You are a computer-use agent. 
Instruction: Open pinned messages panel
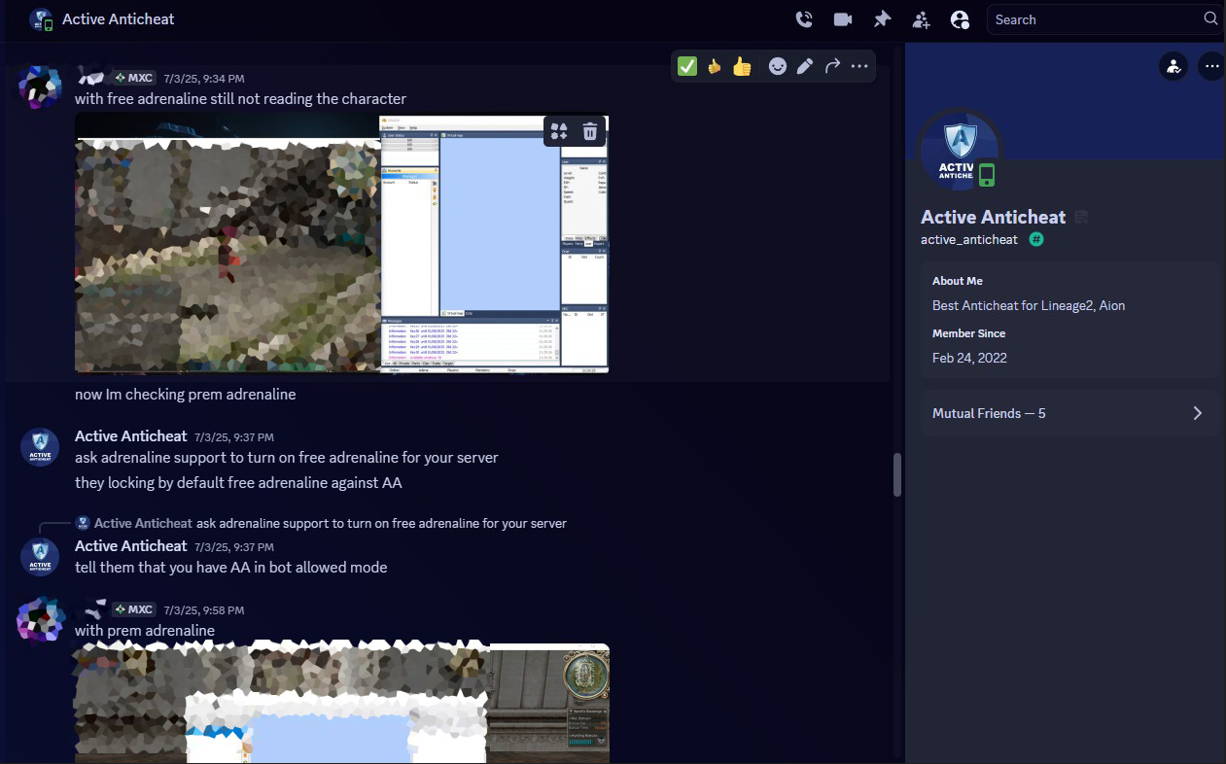882,19
